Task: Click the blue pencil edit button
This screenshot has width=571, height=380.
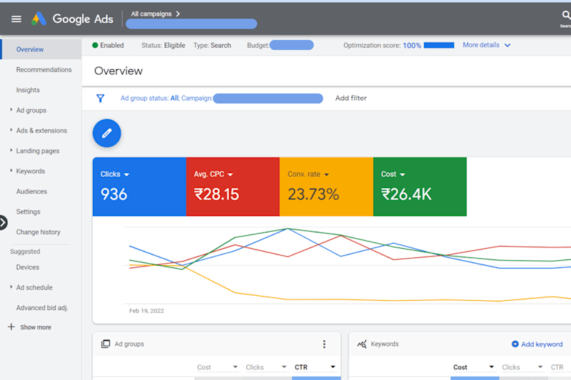Action: click(x=106, y=133)
